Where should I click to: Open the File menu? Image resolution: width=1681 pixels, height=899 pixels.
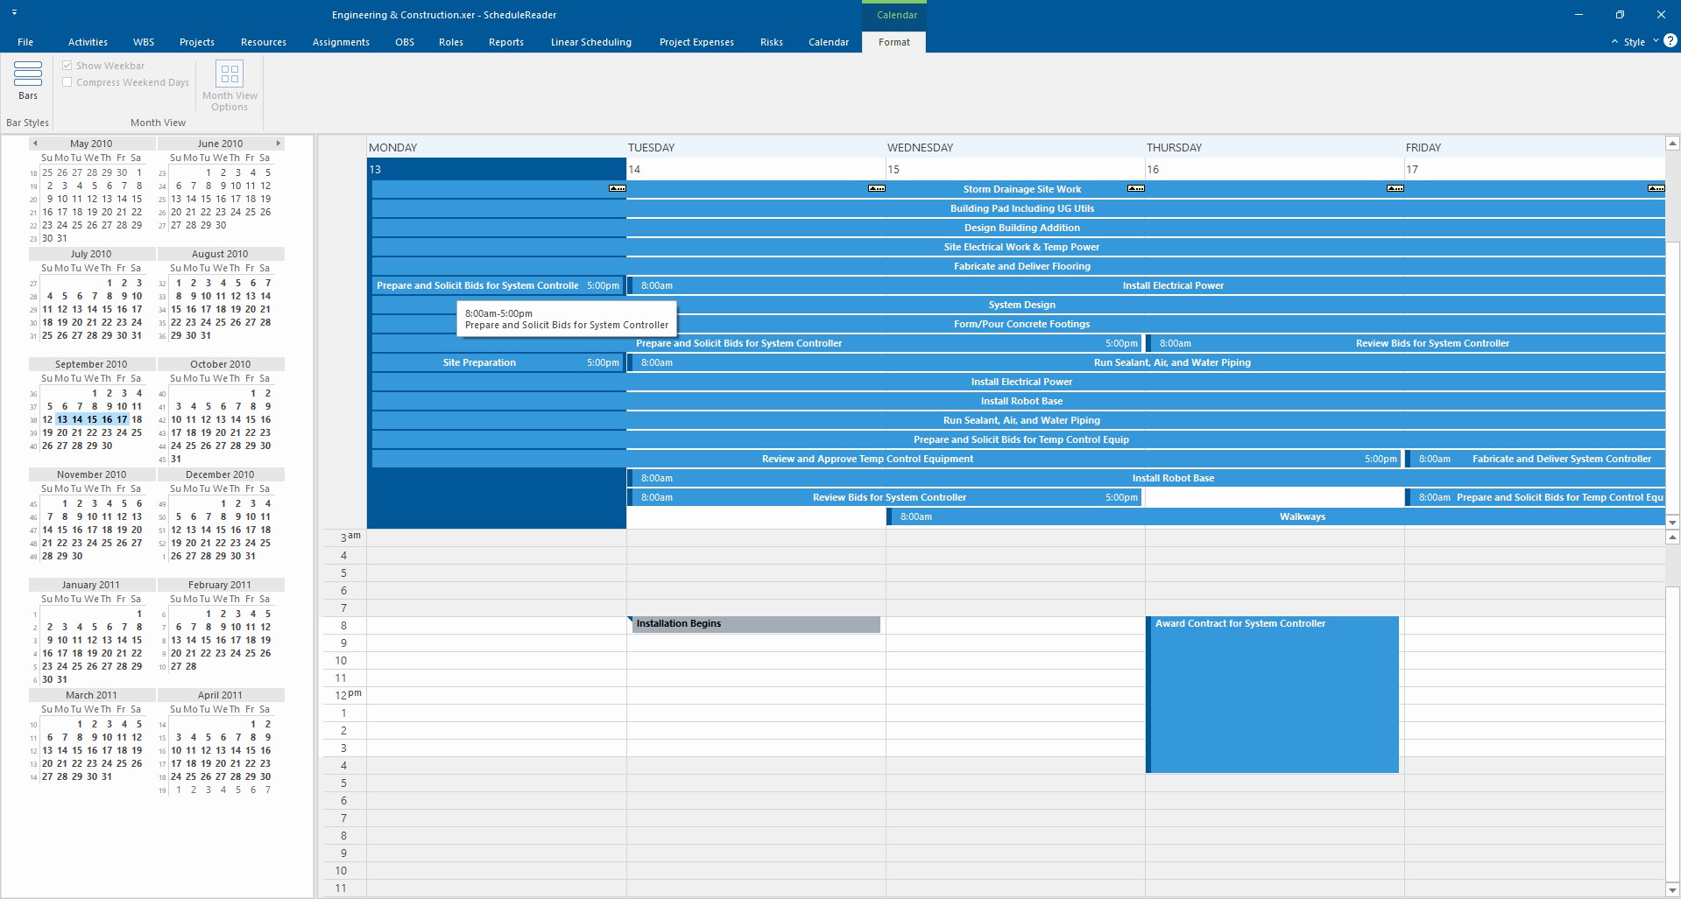click(25, 42)
